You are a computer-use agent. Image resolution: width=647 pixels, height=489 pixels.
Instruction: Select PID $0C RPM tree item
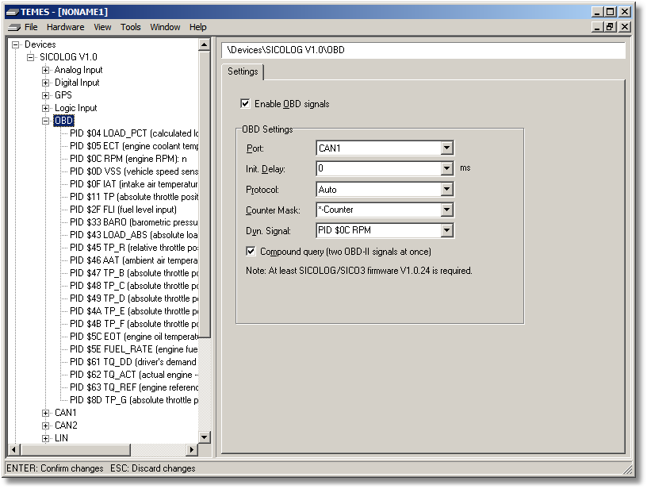pos(128,159)
